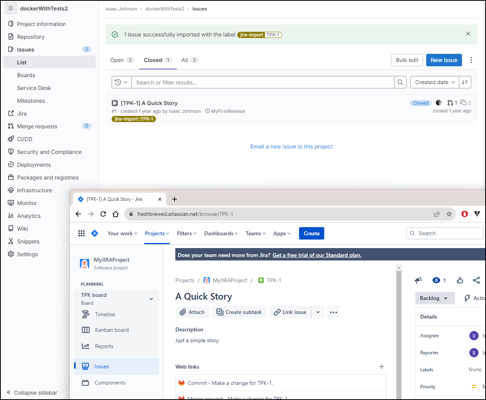Switch to the All issues tab

190,60
